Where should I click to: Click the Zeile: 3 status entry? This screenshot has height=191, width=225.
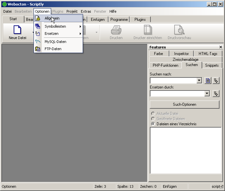tap(105, 186)
